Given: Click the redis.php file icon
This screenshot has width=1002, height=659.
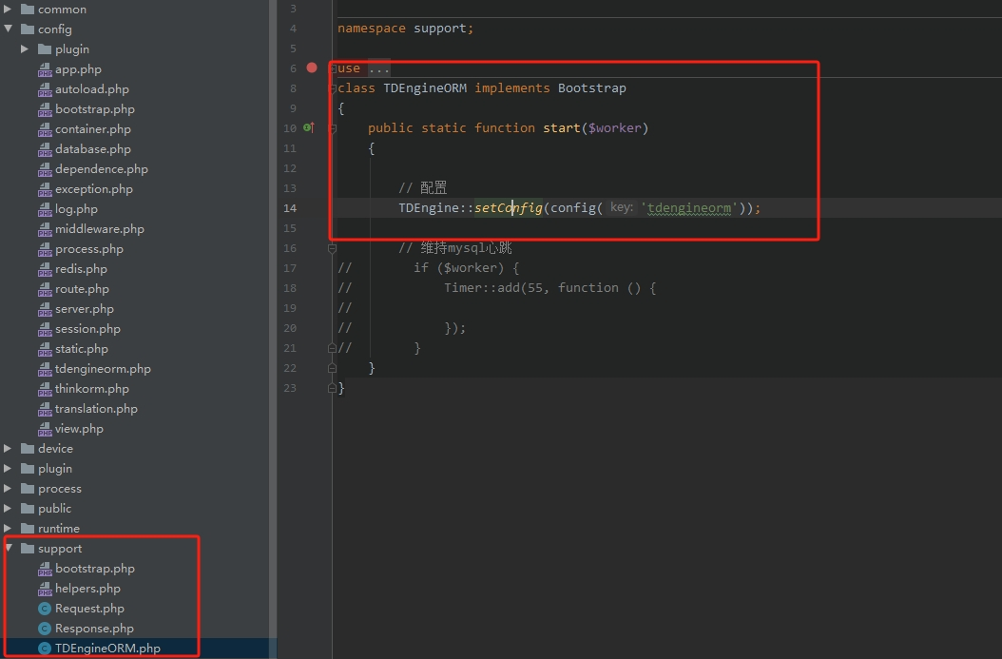Looking at the screenshot, I should click(45, 269).
